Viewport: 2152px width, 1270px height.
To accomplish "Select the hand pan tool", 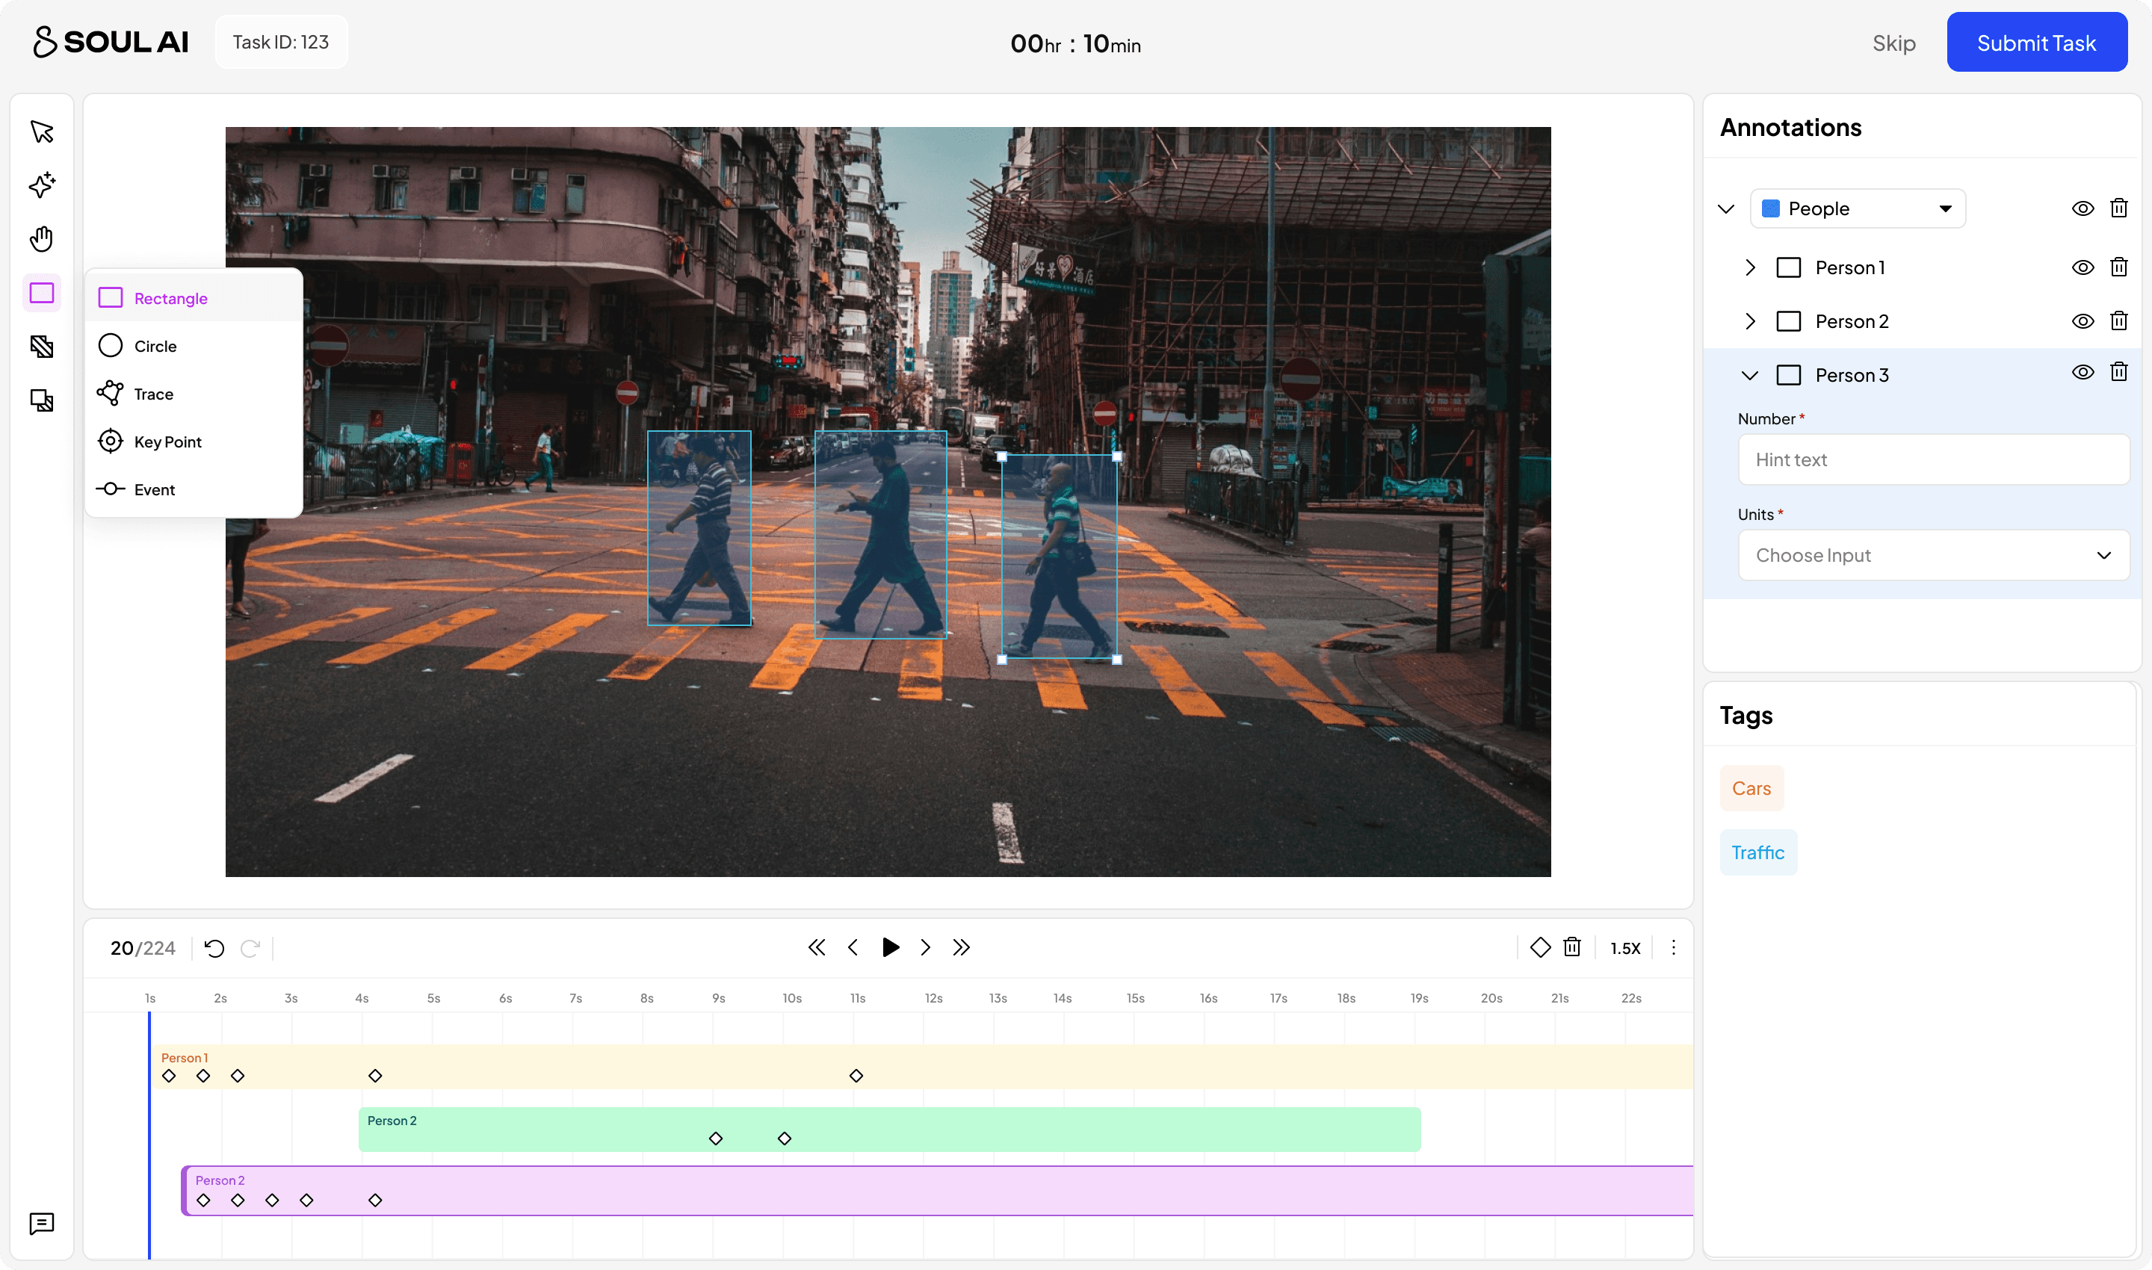I will pyautogui.click(x=41, y=239).
